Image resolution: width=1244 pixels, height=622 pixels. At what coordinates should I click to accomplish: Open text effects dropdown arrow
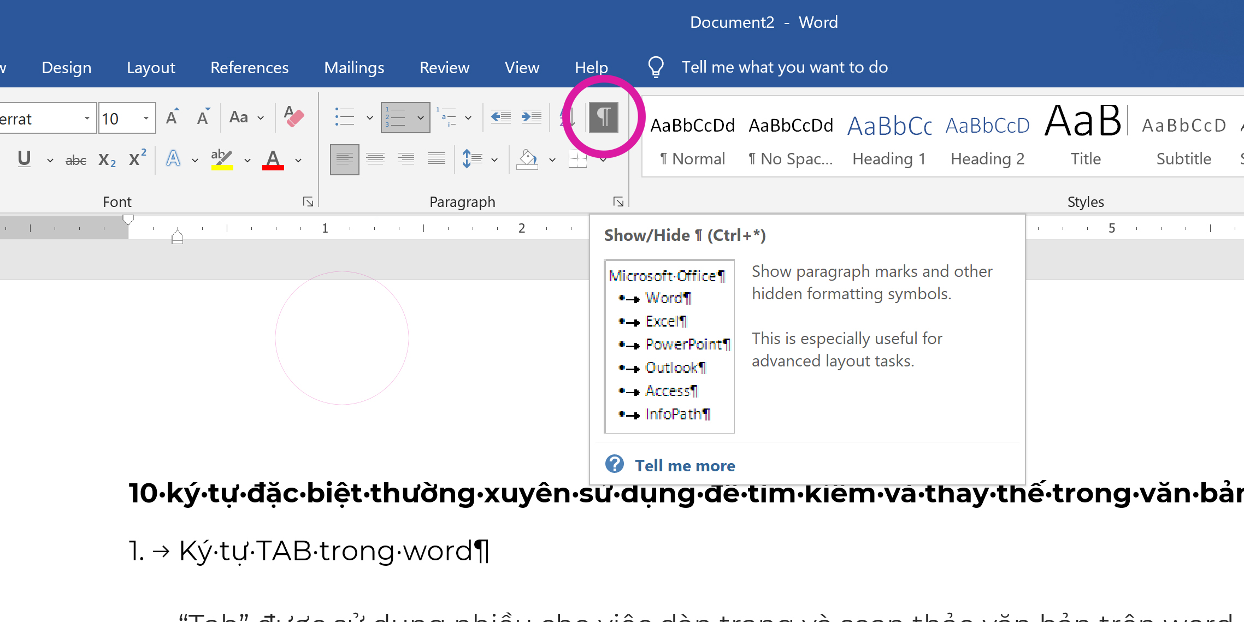click(195, 161)
